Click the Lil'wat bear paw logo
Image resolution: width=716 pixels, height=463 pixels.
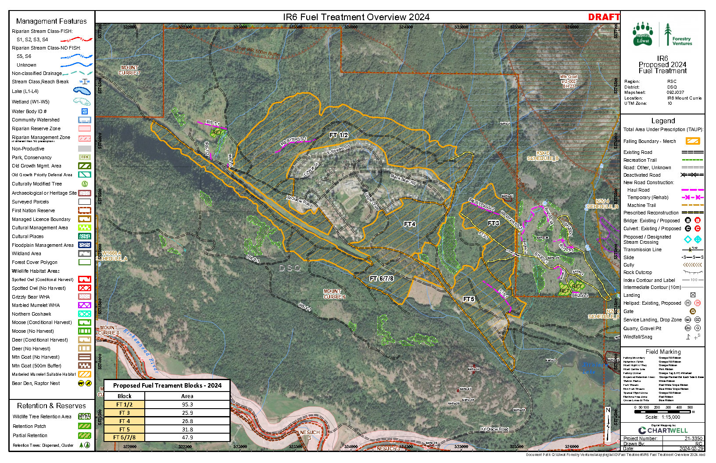coord(643,34)
